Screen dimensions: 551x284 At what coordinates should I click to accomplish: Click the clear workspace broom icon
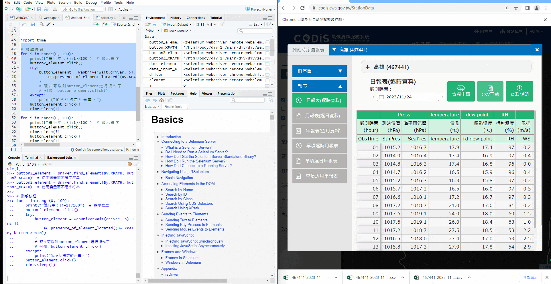(223, 24)
